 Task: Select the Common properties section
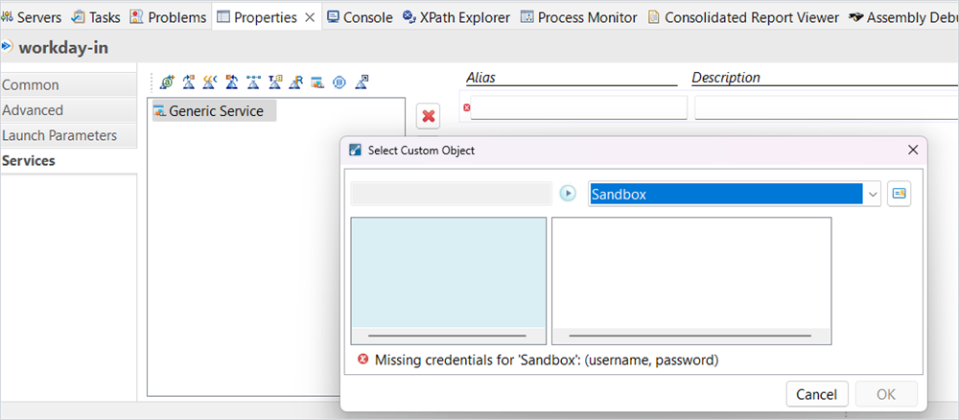click(68, 85)
